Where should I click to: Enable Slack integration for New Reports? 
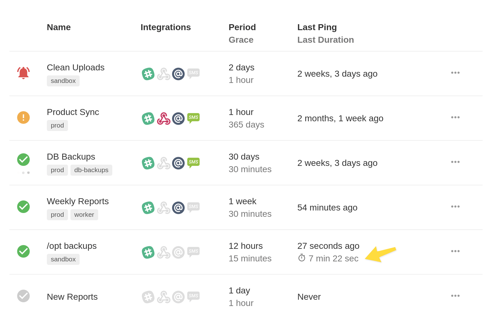coord(148,297)
